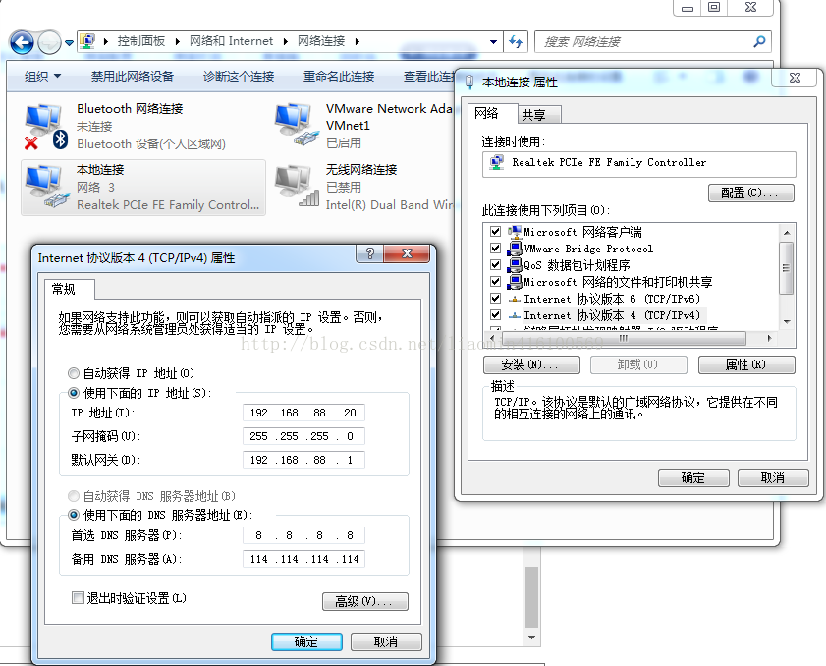This screenshot has width=826, height=666.
Task: Click the IPv4 protocol item icon
Action: pos(514,316)
